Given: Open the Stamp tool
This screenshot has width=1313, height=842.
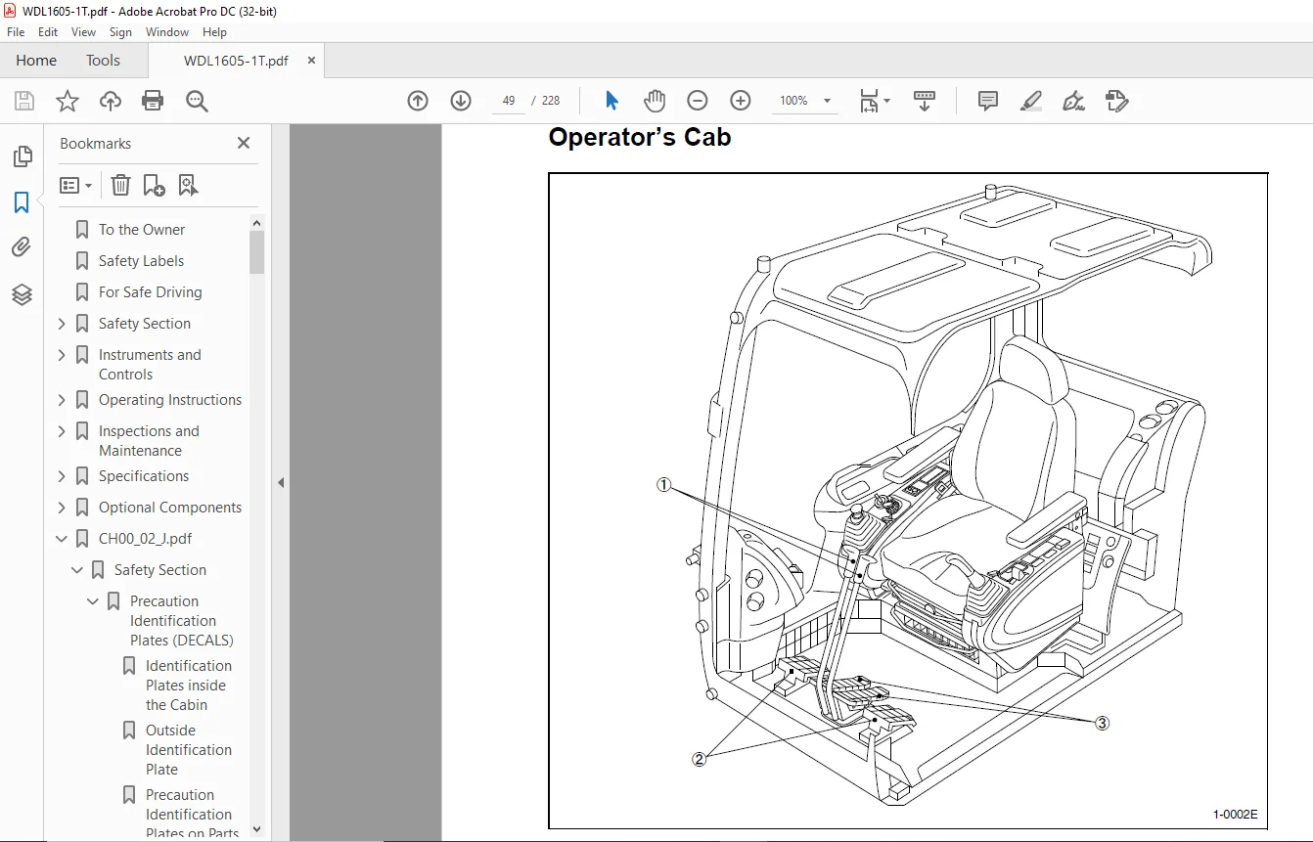Looking at the screenshot, I should pos(1116,101).
